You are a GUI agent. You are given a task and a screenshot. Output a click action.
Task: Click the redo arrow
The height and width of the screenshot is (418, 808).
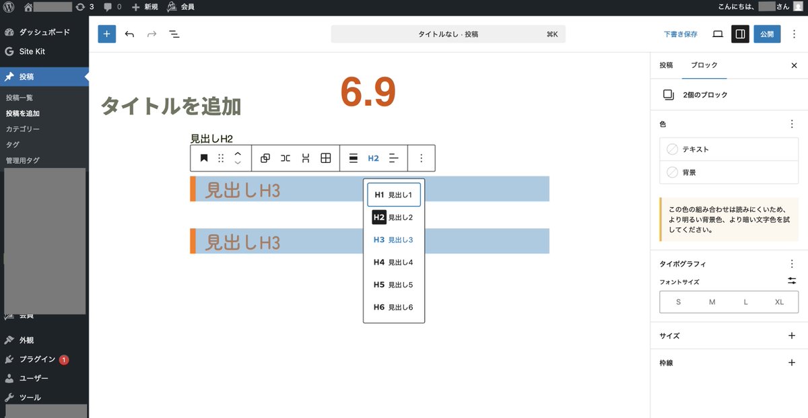[151, 34]
